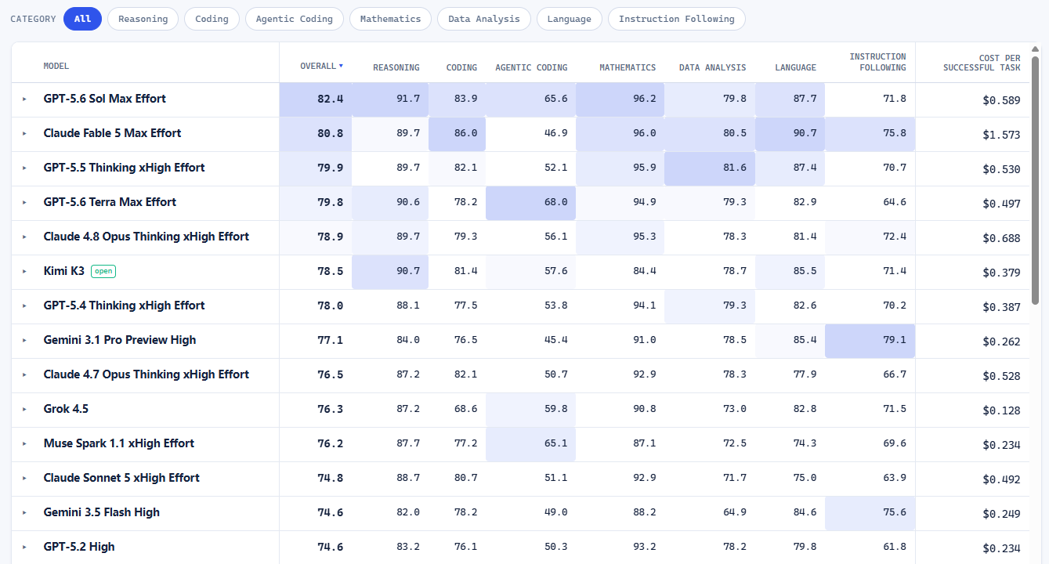Click the $1.573 cost value for Claude Fable 5
1049x564 pixels.
coord(1002,135)
